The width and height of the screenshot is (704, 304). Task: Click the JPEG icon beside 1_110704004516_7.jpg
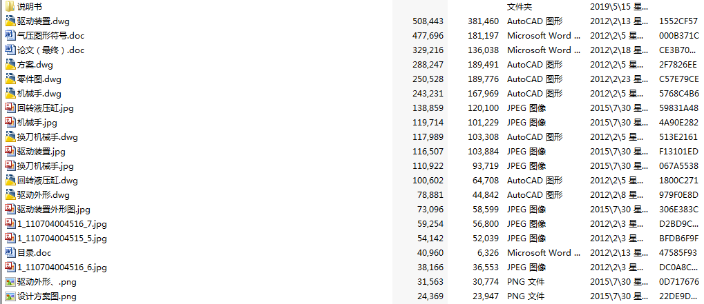click(x=10, y=223)
